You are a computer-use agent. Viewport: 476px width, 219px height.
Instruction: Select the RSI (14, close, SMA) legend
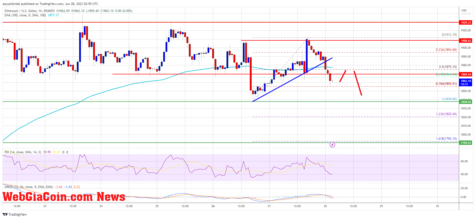23,152
